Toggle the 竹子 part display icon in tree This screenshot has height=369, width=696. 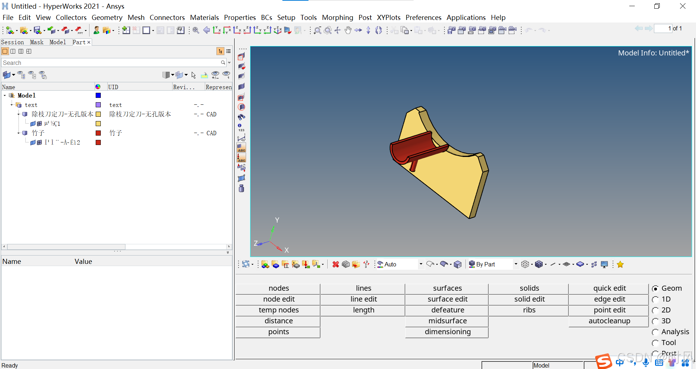point(25,133)
